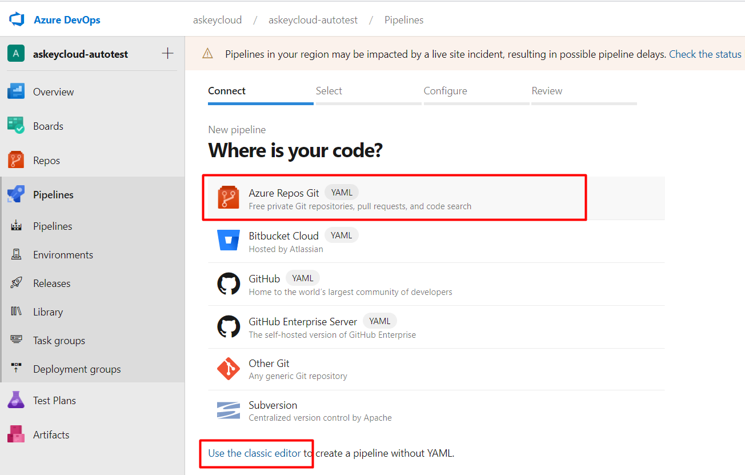Click the askeycloud-autotest project avatar icon

pyautogui.click(x=16, y=54)
